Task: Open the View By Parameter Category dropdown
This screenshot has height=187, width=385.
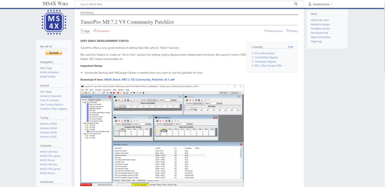Action: click(x=100, y=100)
